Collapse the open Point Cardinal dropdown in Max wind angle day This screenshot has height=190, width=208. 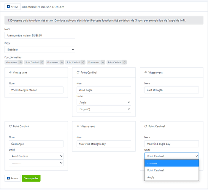171,156
